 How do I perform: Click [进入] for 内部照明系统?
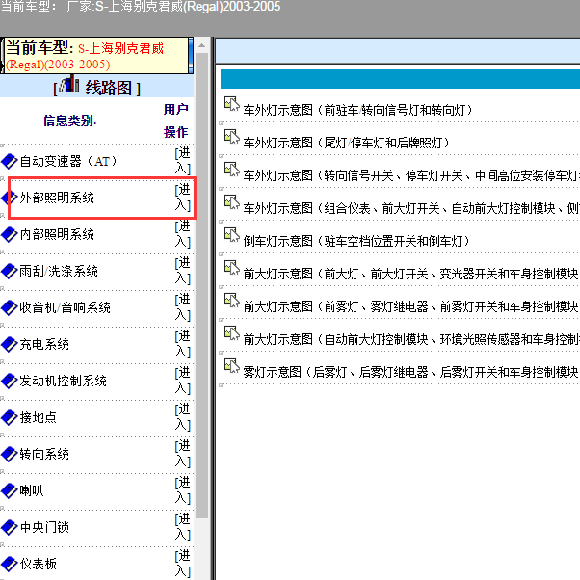(183, 234)
